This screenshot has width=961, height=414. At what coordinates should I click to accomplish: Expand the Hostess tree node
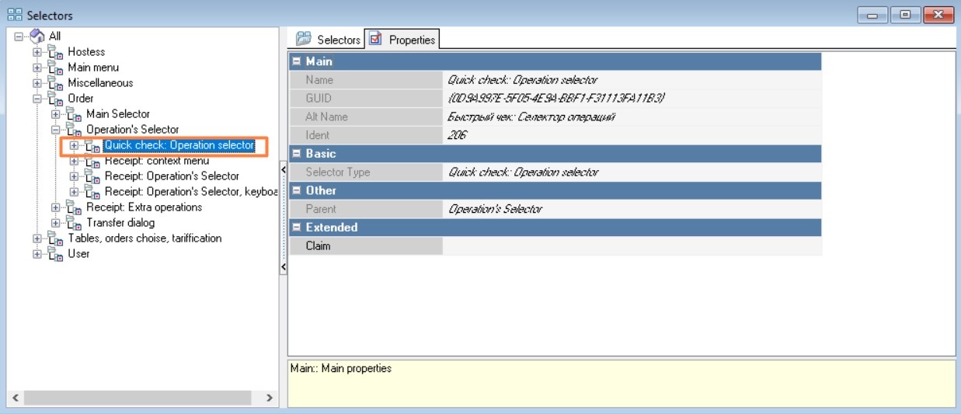pyautogui.click(x=37, y=52)
